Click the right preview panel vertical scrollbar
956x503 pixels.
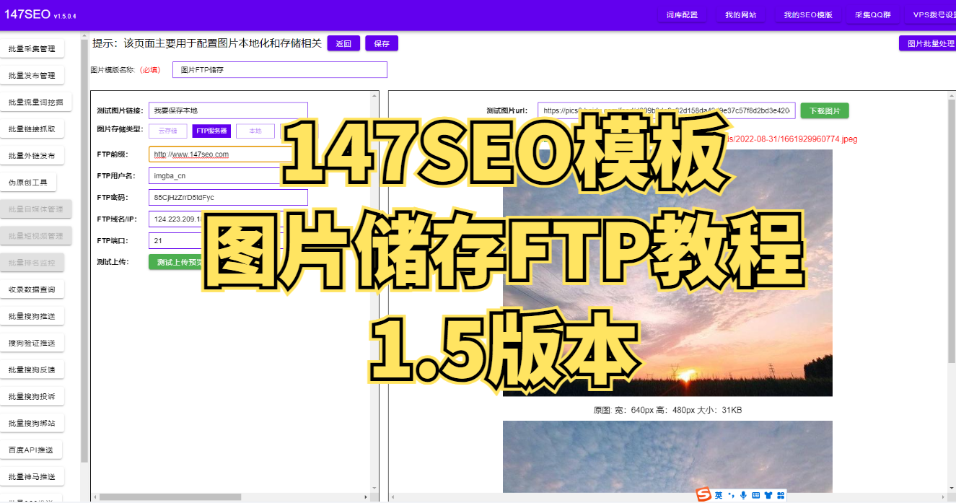(x=951, y=231)
